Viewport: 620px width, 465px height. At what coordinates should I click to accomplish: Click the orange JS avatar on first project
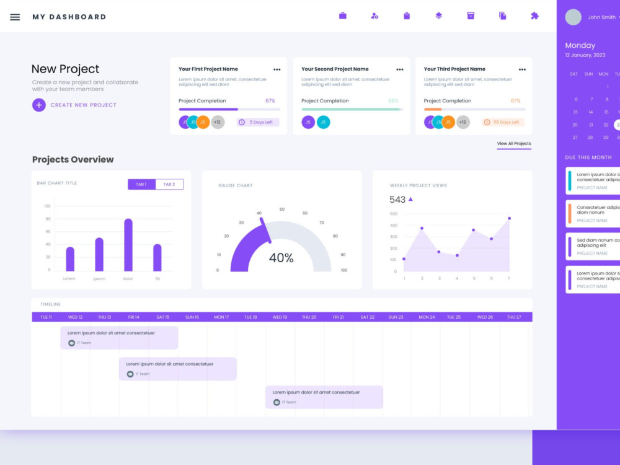pos(203,122)
